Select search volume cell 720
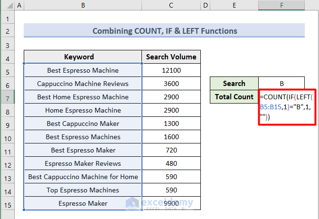This screenshot has height=219, width=319. pos(171,150)
